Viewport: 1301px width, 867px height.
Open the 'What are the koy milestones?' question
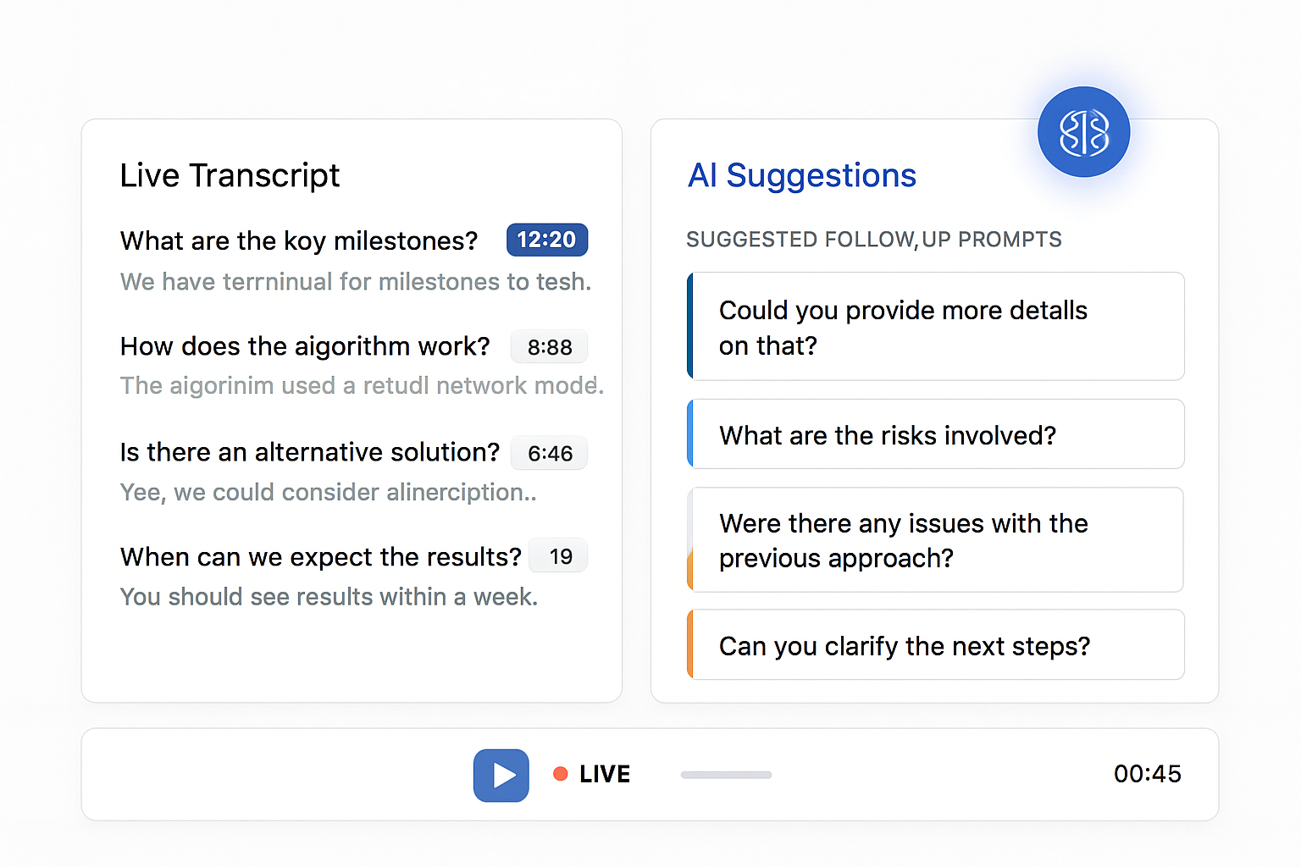point(299,241)
